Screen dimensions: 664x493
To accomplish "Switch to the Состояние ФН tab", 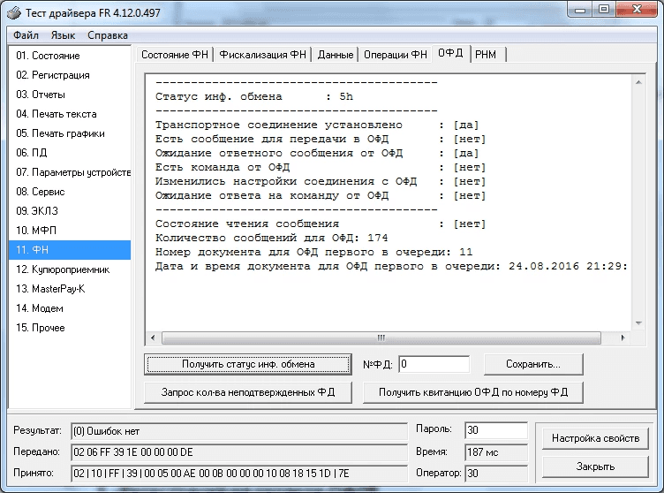I will tap(175, 55).
